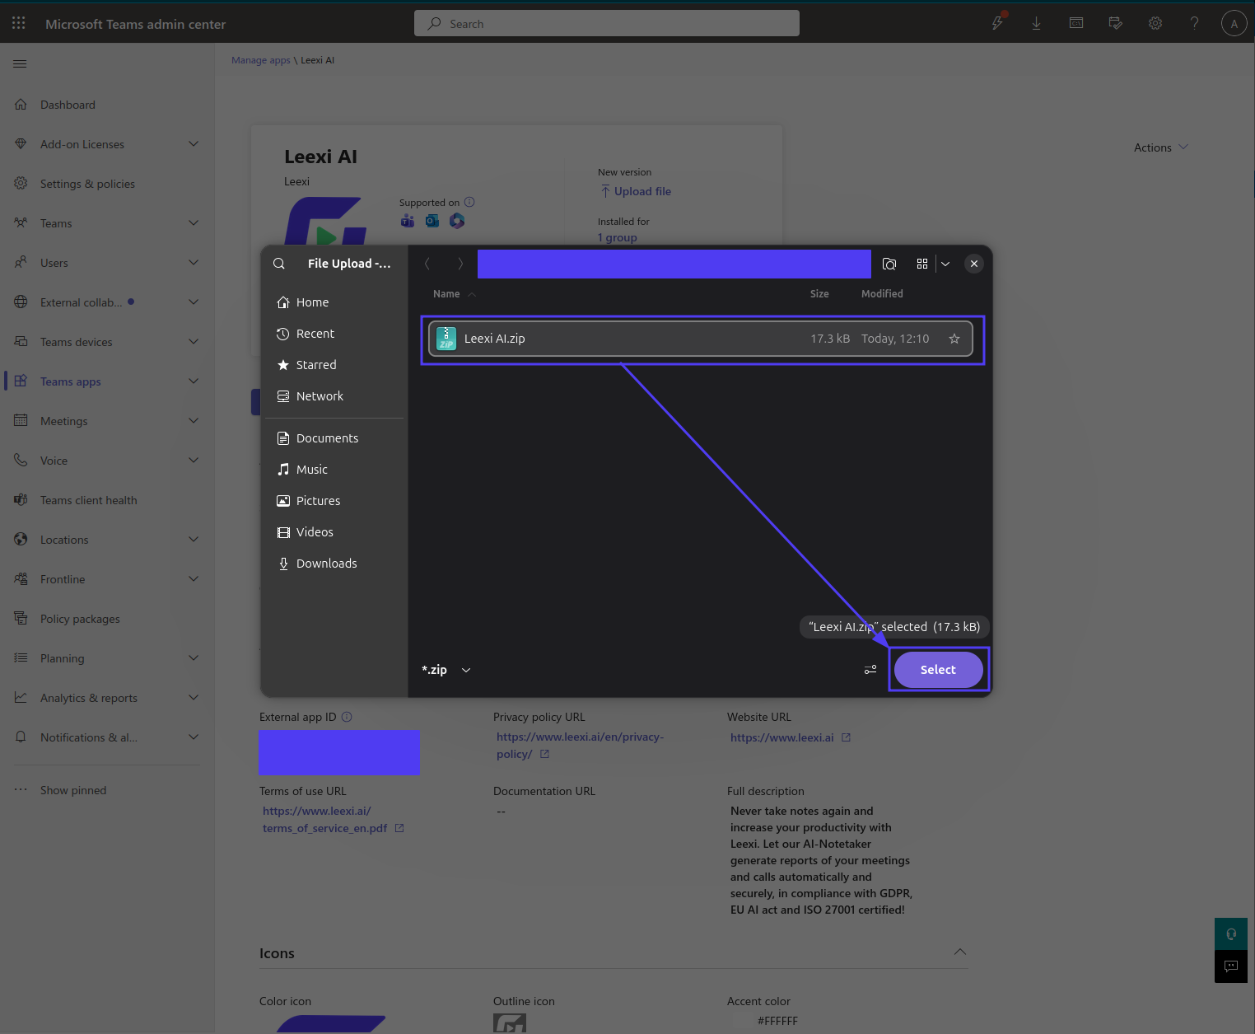Image resolution: width=1255 pixels, height=1034 pixels.
Task: Open the feedback icon in header
Action: click(x=1116, y=23)
